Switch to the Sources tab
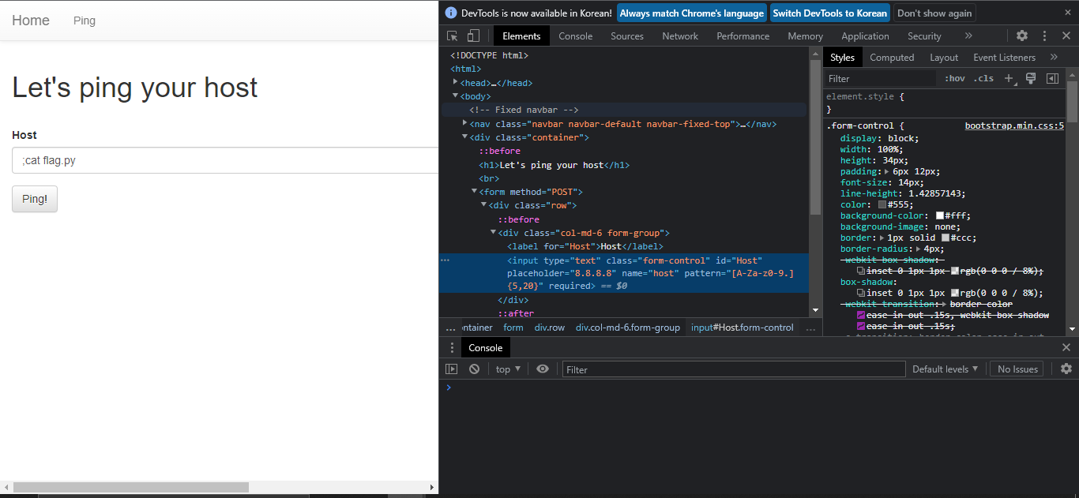Screen dimensions: 1079x498 tap(627, 36)
